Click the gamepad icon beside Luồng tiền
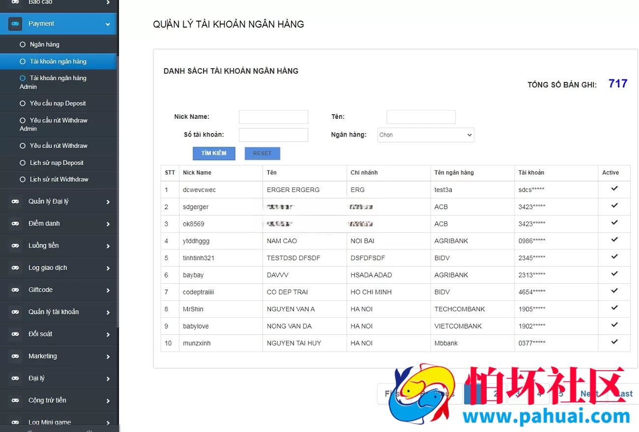639x432 pixels. tap(15, 246)
